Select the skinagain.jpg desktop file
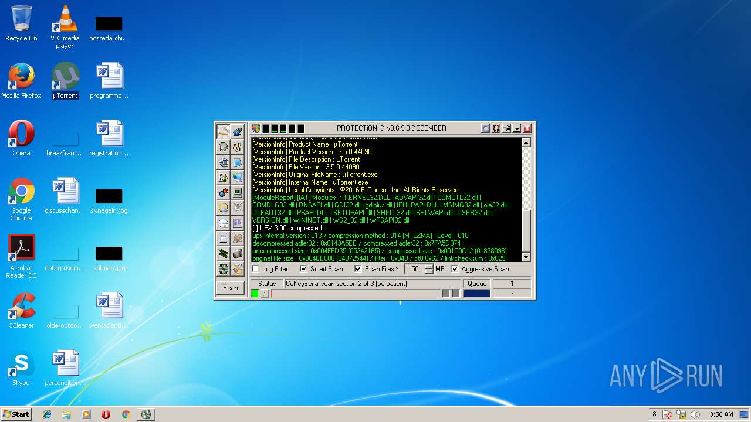 109,200
